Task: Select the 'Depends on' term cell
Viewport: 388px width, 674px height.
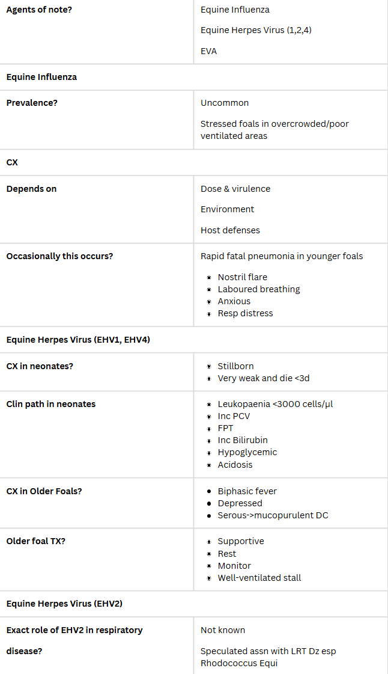Action: pos(31,189)
